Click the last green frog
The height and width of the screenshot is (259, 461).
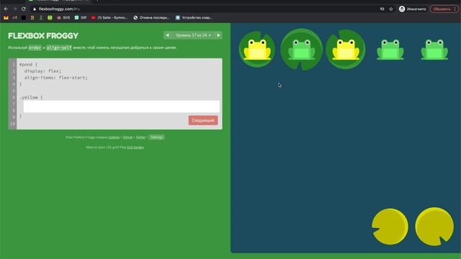(434, 50)
